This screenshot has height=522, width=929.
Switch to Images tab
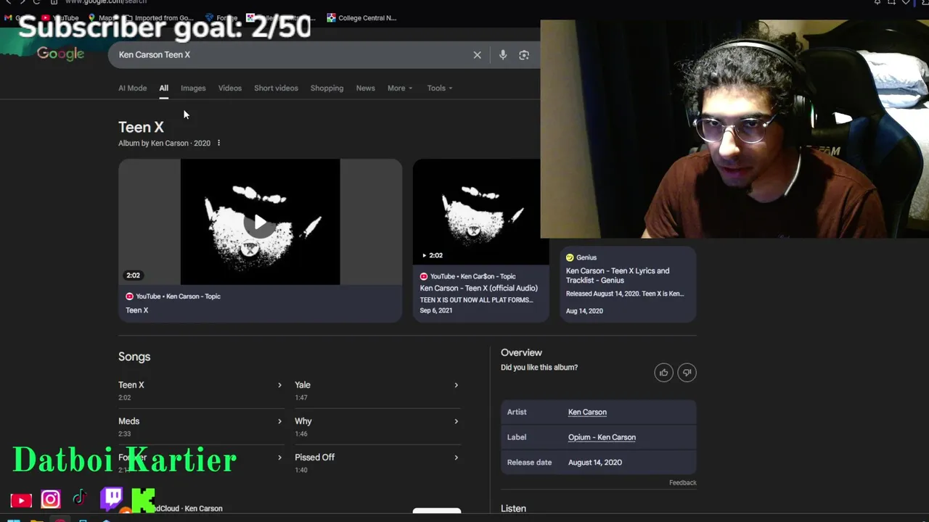pos(193,88)
